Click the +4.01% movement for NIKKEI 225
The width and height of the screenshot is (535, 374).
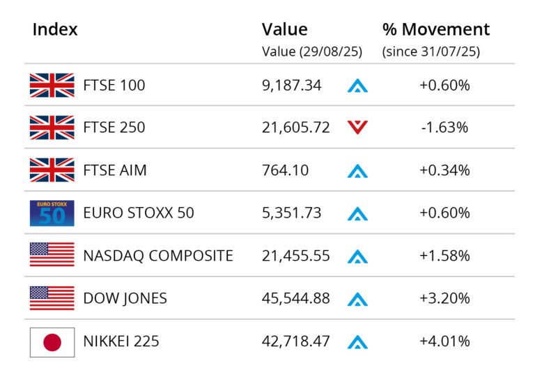click(x=444, y=341)
